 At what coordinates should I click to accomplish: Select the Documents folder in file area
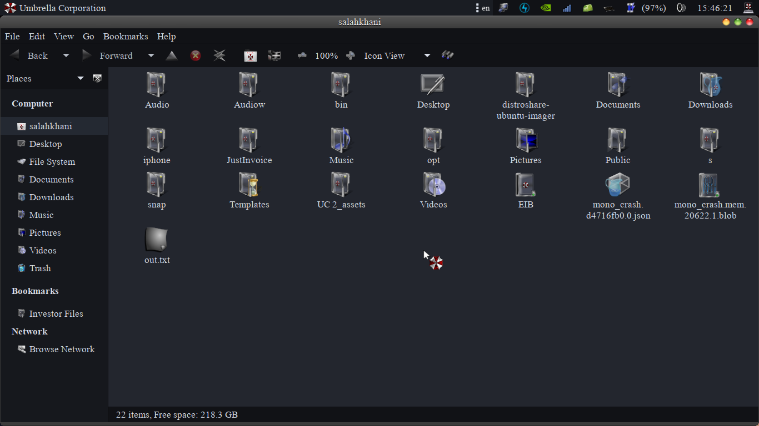point(618,91)
